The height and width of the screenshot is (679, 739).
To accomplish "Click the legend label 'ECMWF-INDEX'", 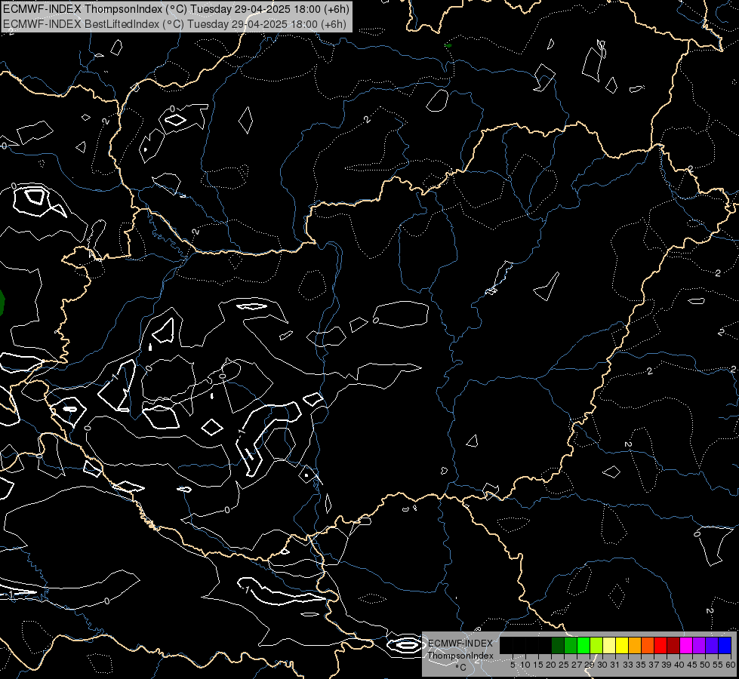I will coord(460,644).
